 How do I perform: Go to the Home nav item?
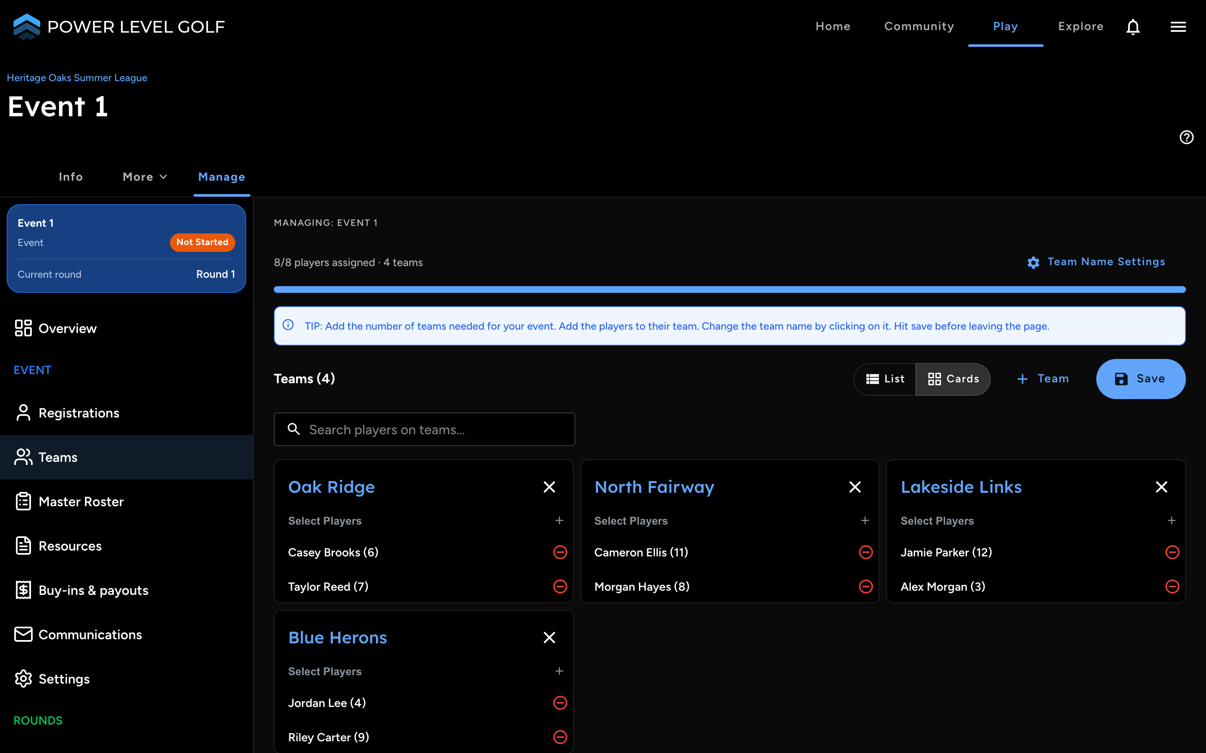(833, 26)
